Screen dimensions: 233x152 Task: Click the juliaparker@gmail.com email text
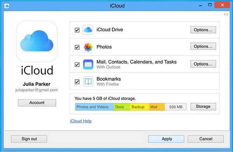coord(37,90)
